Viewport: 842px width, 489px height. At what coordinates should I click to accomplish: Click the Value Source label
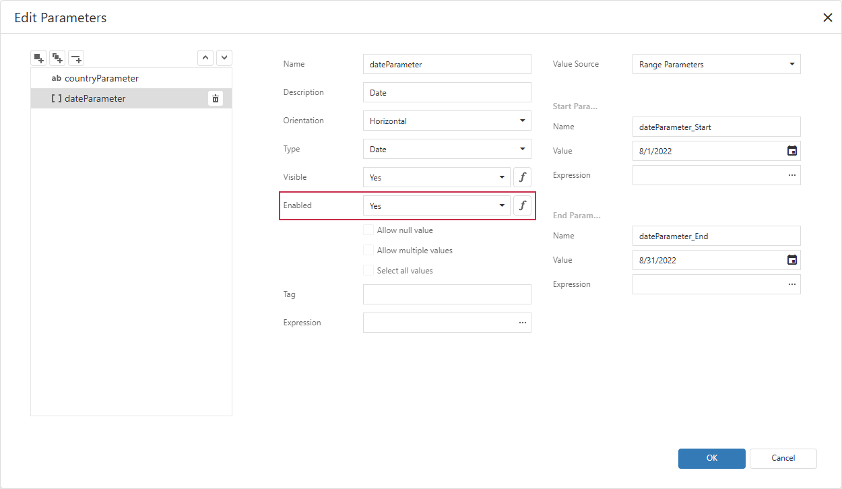pyautogui.click(x=576, y=64)
